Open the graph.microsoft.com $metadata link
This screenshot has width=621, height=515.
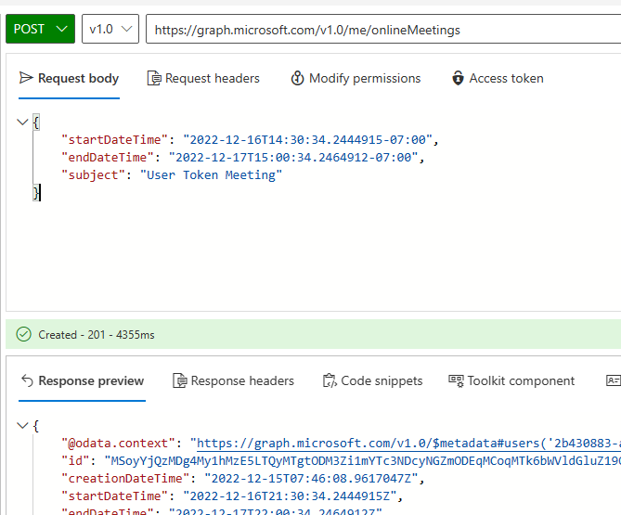tap(408, 444)
